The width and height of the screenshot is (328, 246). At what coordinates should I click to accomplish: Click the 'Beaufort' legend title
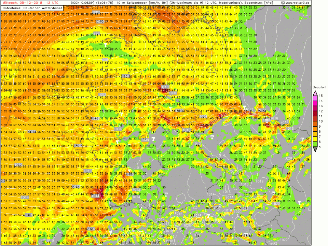tap(319, 87)
